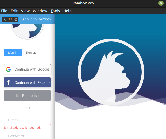Focus the E-mail input field
Screen dimensions: 166x139
pyautogui.click(x=27, y=120)
